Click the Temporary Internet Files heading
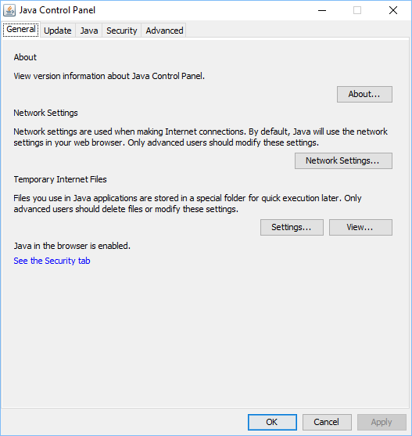 coord(60,179)
